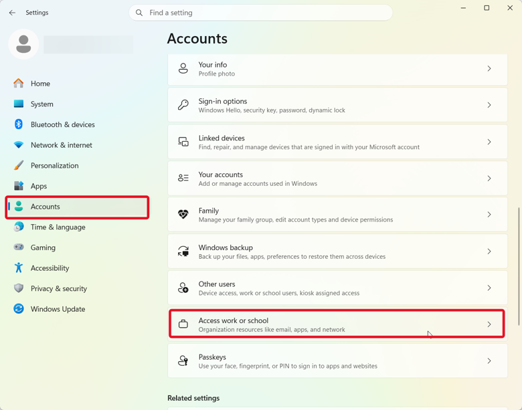Click the Your accounts list icon
Screen dimensions: 522x410
[183, 178]
